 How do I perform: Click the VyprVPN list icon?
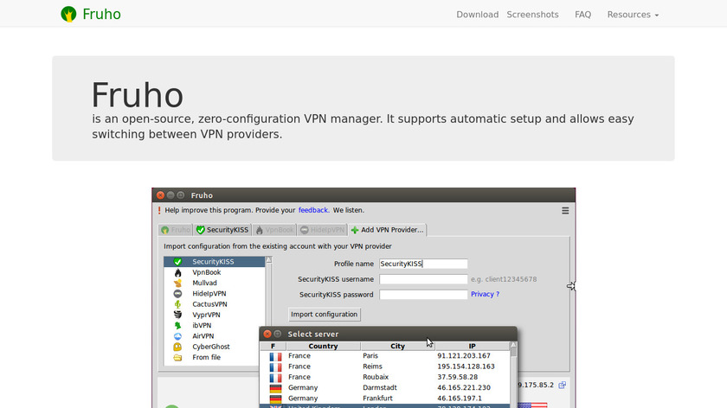[x=177, y=315]
